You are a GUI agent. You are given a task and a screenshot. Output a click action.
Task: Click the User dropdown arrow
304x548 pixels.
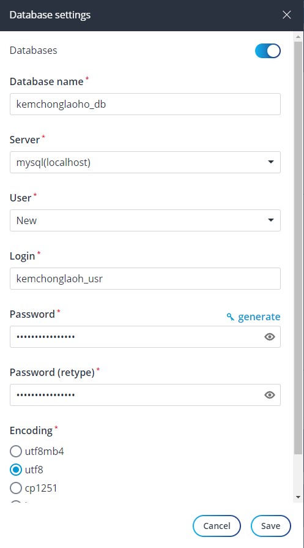pyautogui.click(x=270, y=220)
